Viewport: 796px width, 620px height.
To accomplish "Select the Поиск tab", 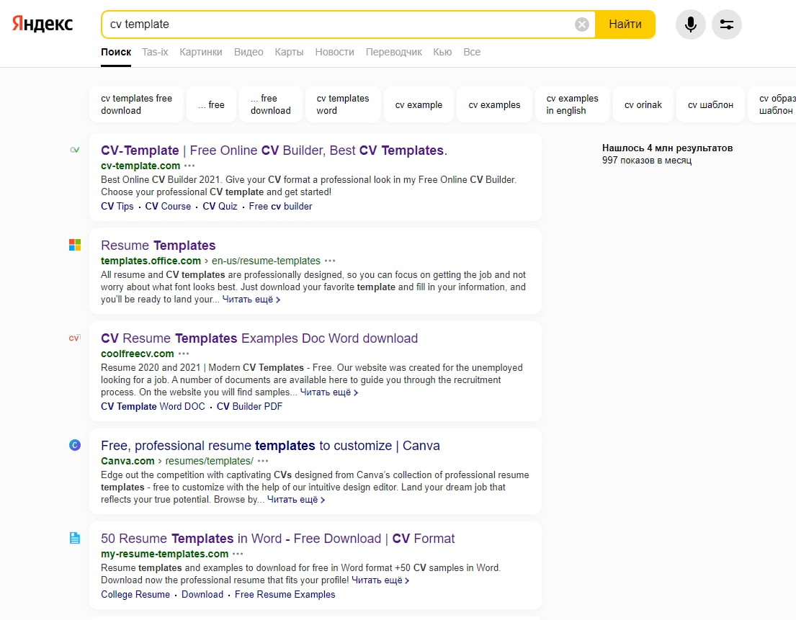I will pos(116,52).
